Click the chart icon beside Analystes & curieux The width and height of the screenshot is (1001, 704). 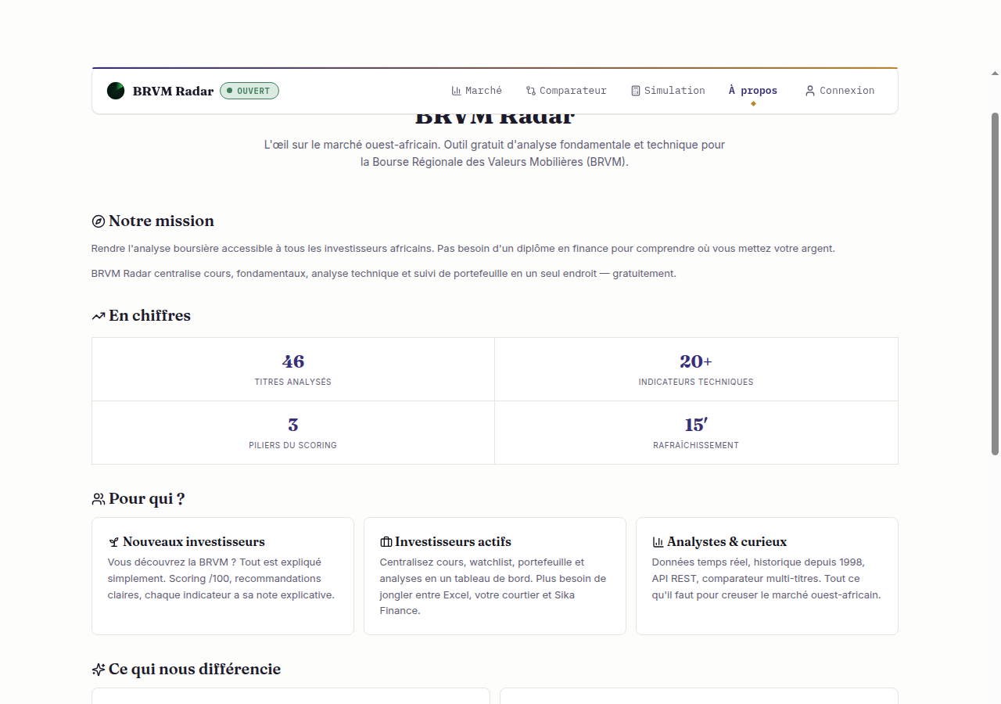coord(658,542)
